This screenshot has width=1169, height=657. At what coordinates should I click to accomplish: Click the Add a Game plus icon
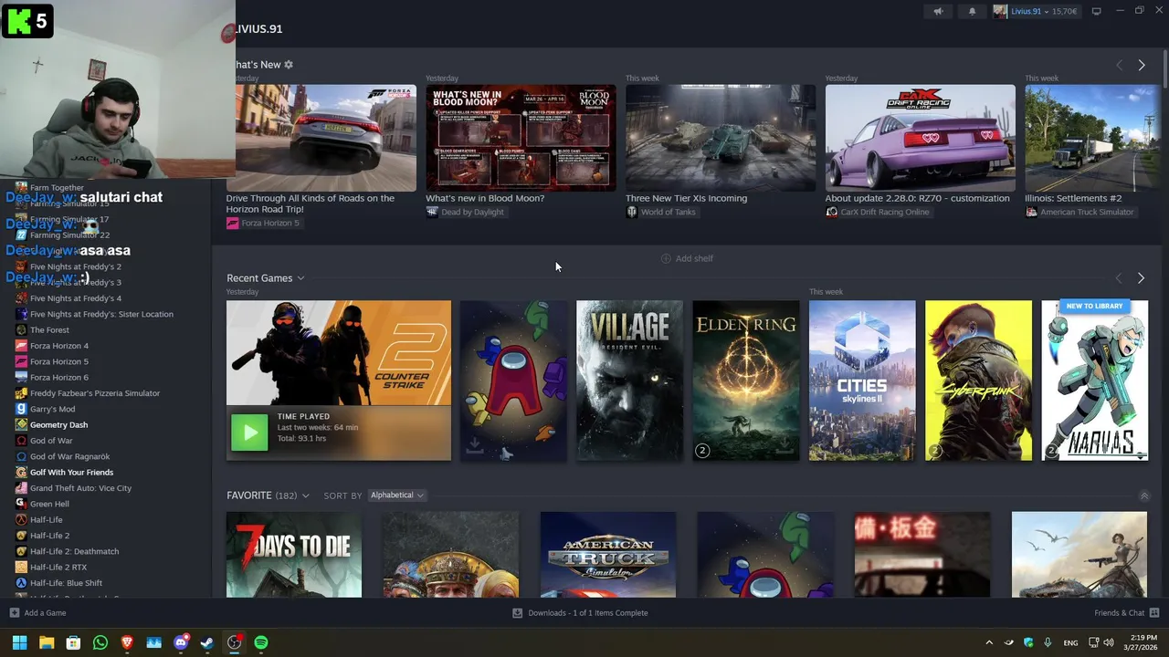click(x=14, y=613)
